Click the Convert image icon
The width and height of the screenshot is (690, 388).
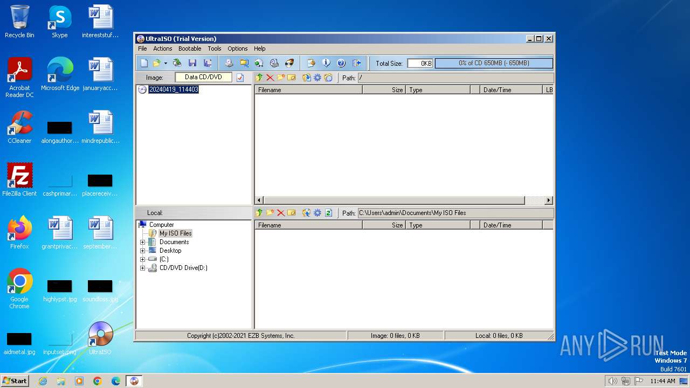[x=244, y=63]
